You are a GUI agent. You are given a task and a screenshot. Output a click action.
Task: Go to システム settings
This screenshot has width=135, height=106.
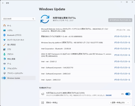point(19,30)
